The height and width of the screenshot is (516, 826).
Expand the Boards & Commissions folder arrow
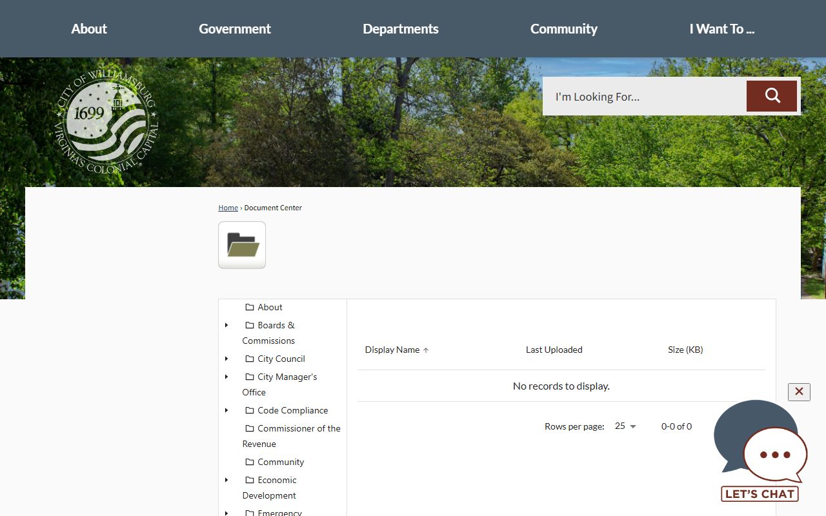tap(227, 325)
